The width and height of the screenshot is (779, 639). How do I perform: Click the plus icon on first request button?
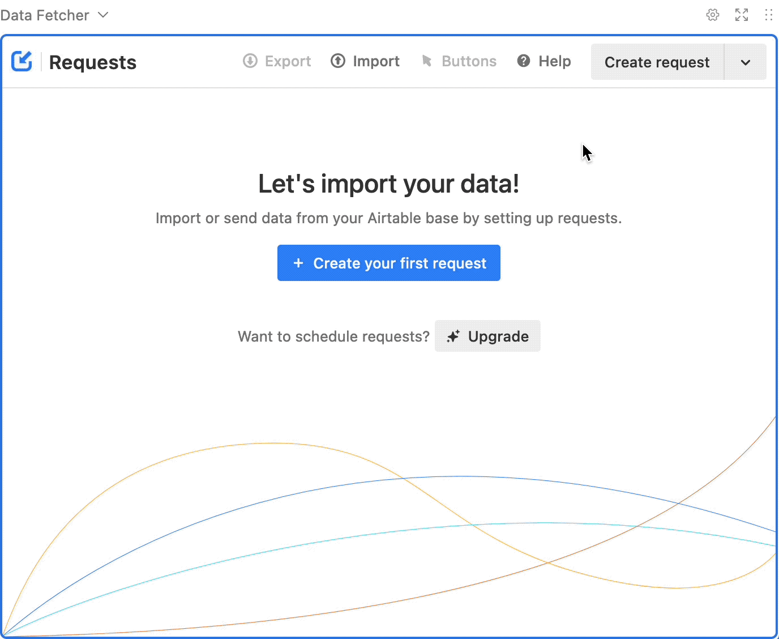(298, 263)
